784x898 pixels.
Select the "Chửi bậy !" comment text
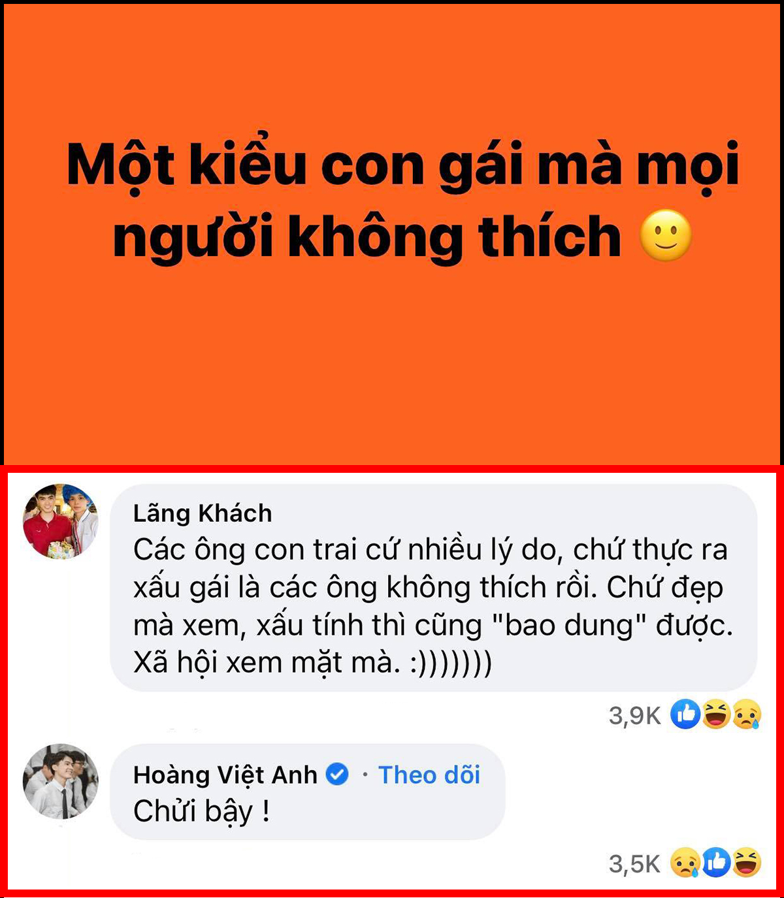201,811
